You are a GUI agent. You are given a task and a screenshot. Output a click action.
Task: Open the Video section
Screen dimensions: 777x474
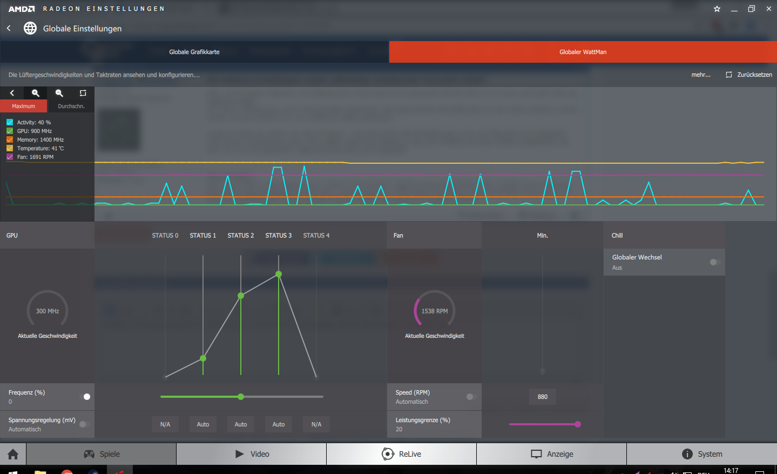[252, 454]
